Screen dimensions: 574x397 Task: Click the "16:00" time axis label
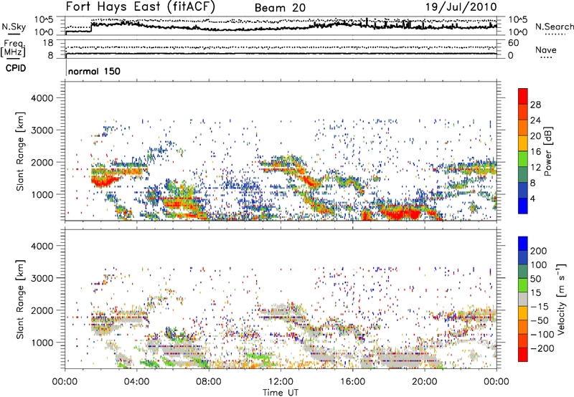coord(352,382)
